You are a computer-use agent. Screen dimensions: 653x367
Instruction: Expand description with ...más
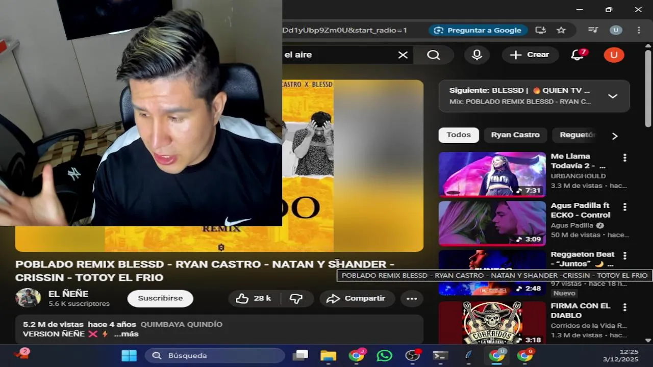click(126, 334)
